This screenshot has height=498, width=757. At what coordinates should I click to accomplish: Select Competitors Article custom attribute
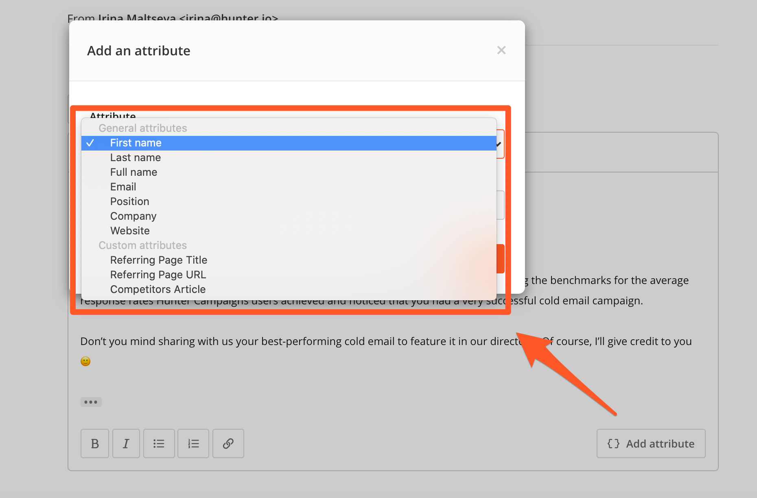point(289,290)
